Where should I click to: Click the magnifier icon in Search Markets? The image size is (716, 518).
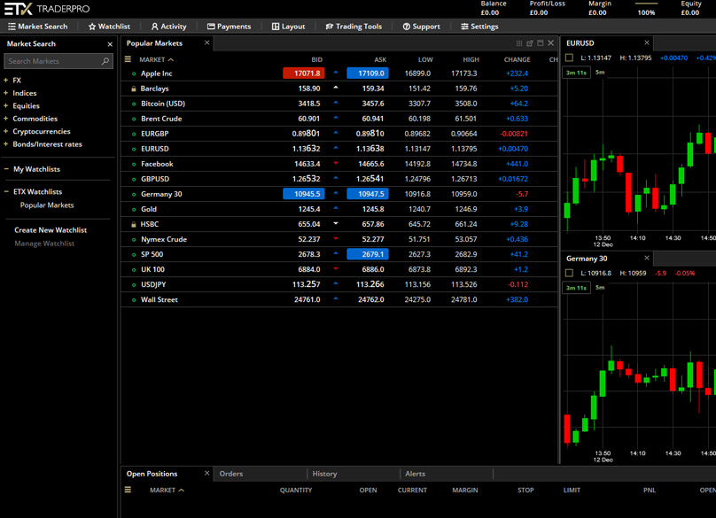105,61
